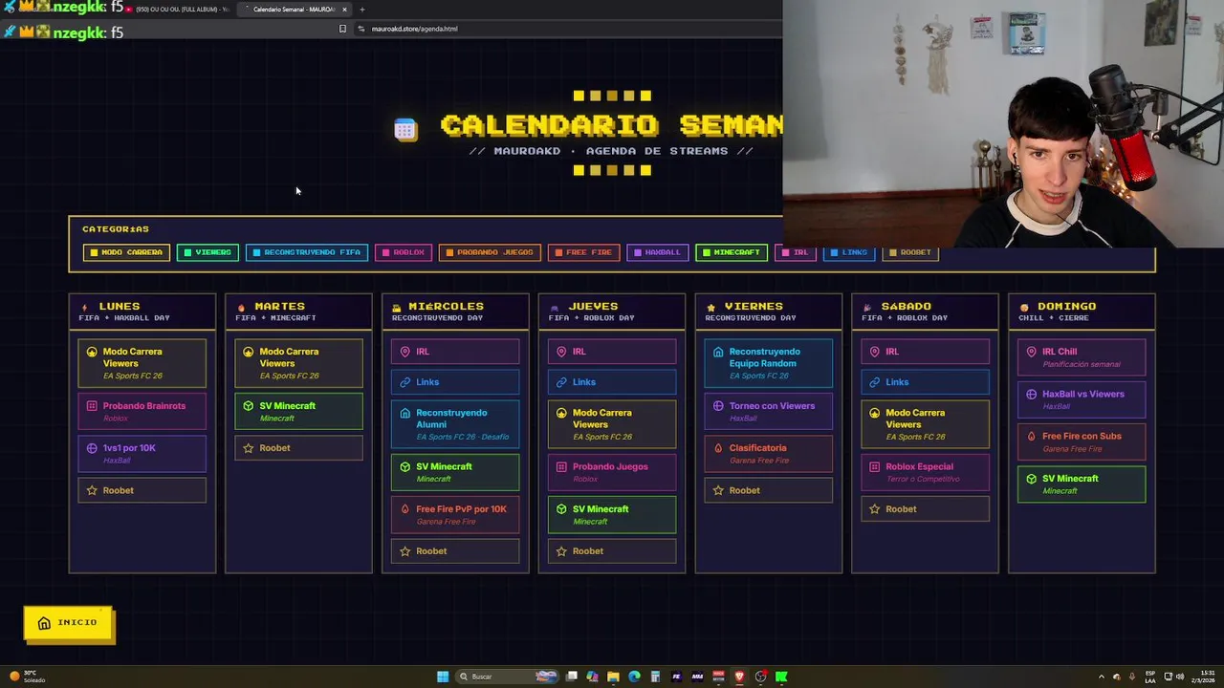Click the pin icon on Domingo IRL Chill
1224x688 pixels.
1031,352
